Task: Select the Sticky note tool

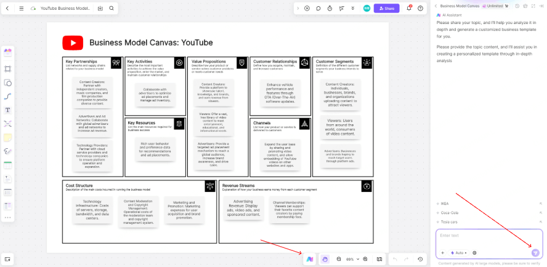Action: 7,138
